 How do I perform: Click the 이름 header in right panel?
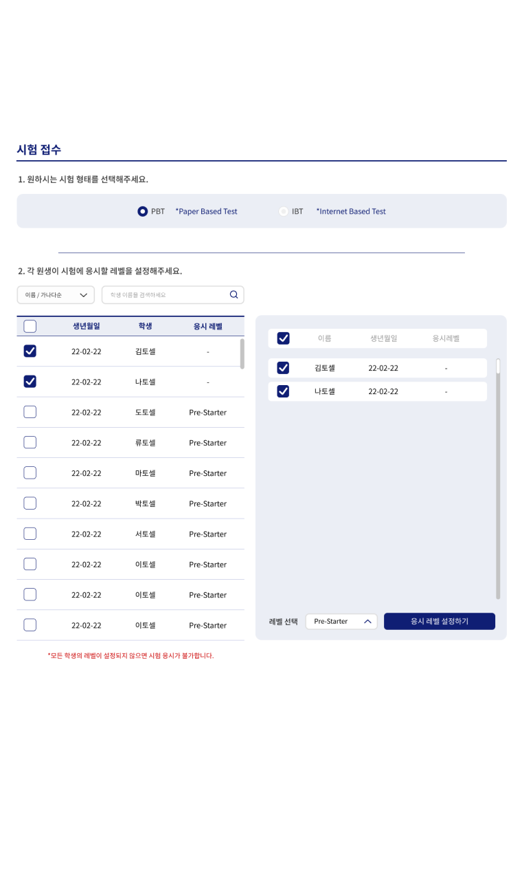[x=325, y=338]
